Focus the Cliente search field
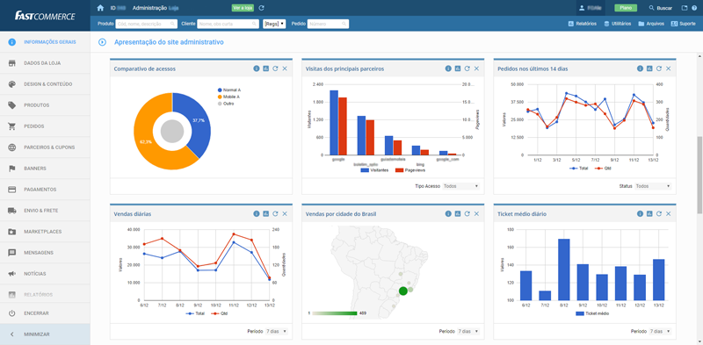703x345 pixels. pyautogui.click(x=228, y=24)
